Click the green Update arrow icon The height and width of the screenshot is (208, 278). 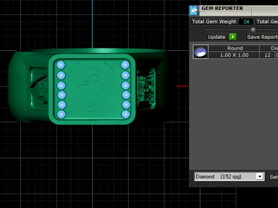(x=233, y=37)
